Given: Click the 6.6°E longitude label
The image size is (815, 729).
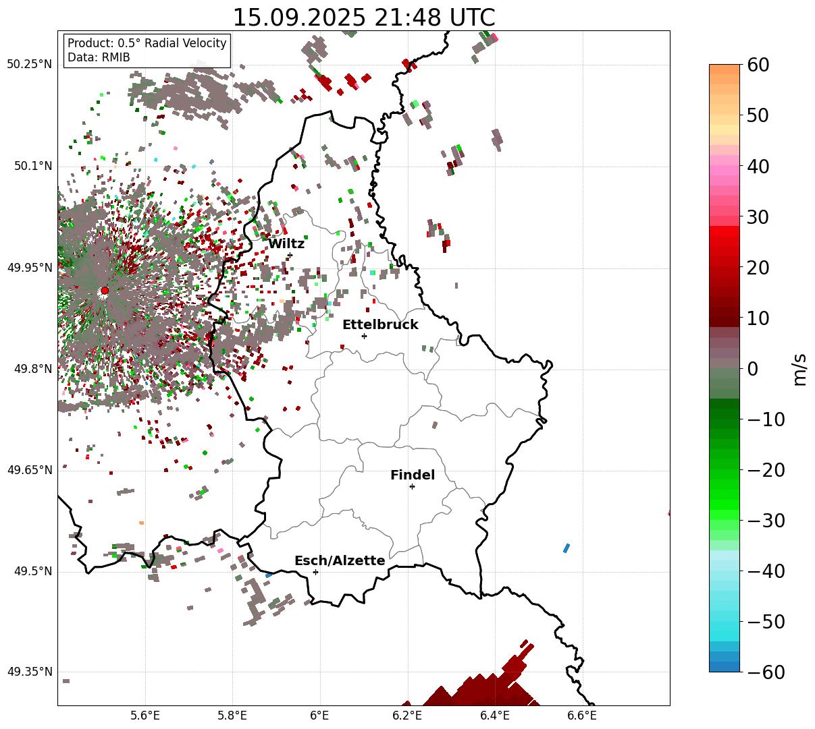Looking at the screenshot, I should (x=582, y=716).
